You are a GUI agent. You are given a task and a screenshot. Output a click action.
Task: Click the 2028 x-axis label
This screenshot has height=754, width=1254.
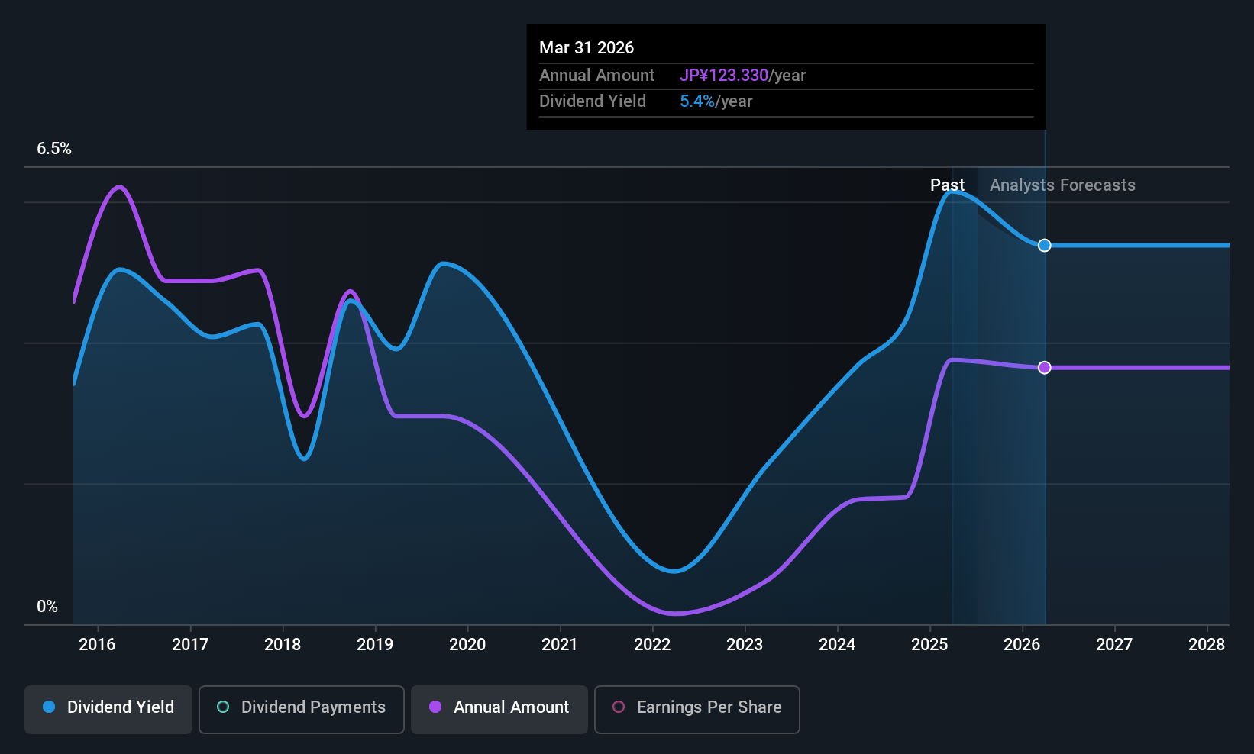point(1207,644)
